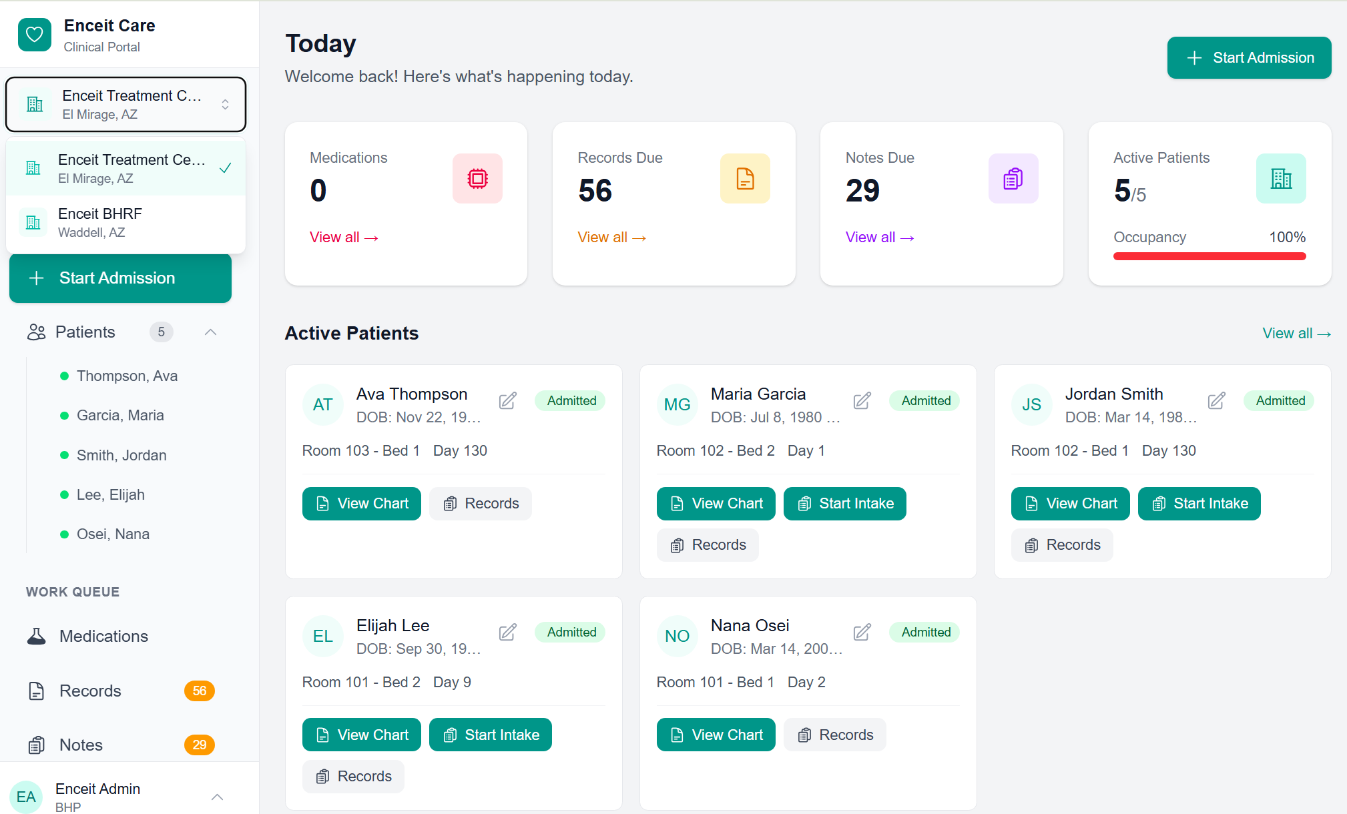Select Enceit BHRF Waddell facility option
This screenshot has width=1347, height=814.
pos(125,222)
